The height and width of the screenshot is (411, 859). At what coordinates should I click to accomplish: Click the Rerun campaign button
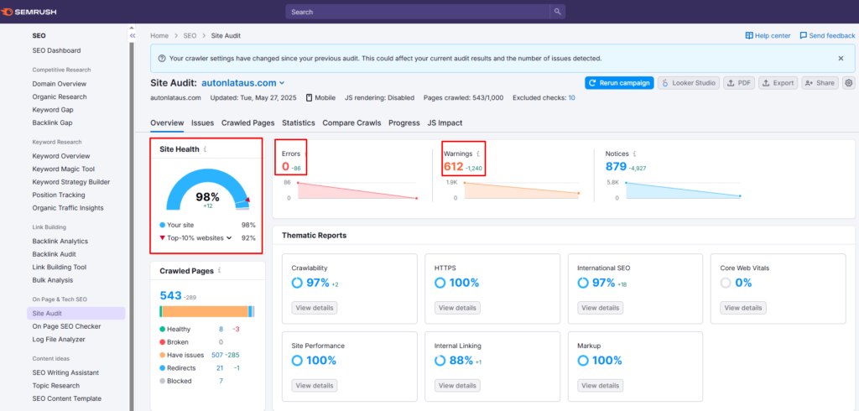click(618, 83)
